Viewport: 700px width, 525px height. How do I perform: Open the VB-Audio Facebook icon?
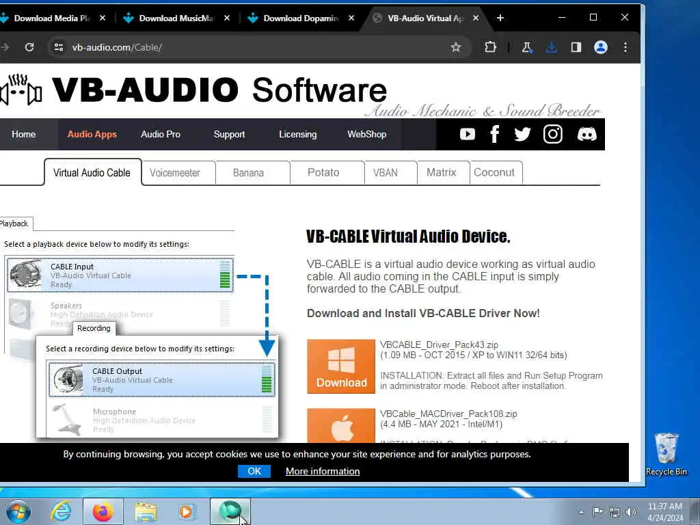tap(494, 134)
